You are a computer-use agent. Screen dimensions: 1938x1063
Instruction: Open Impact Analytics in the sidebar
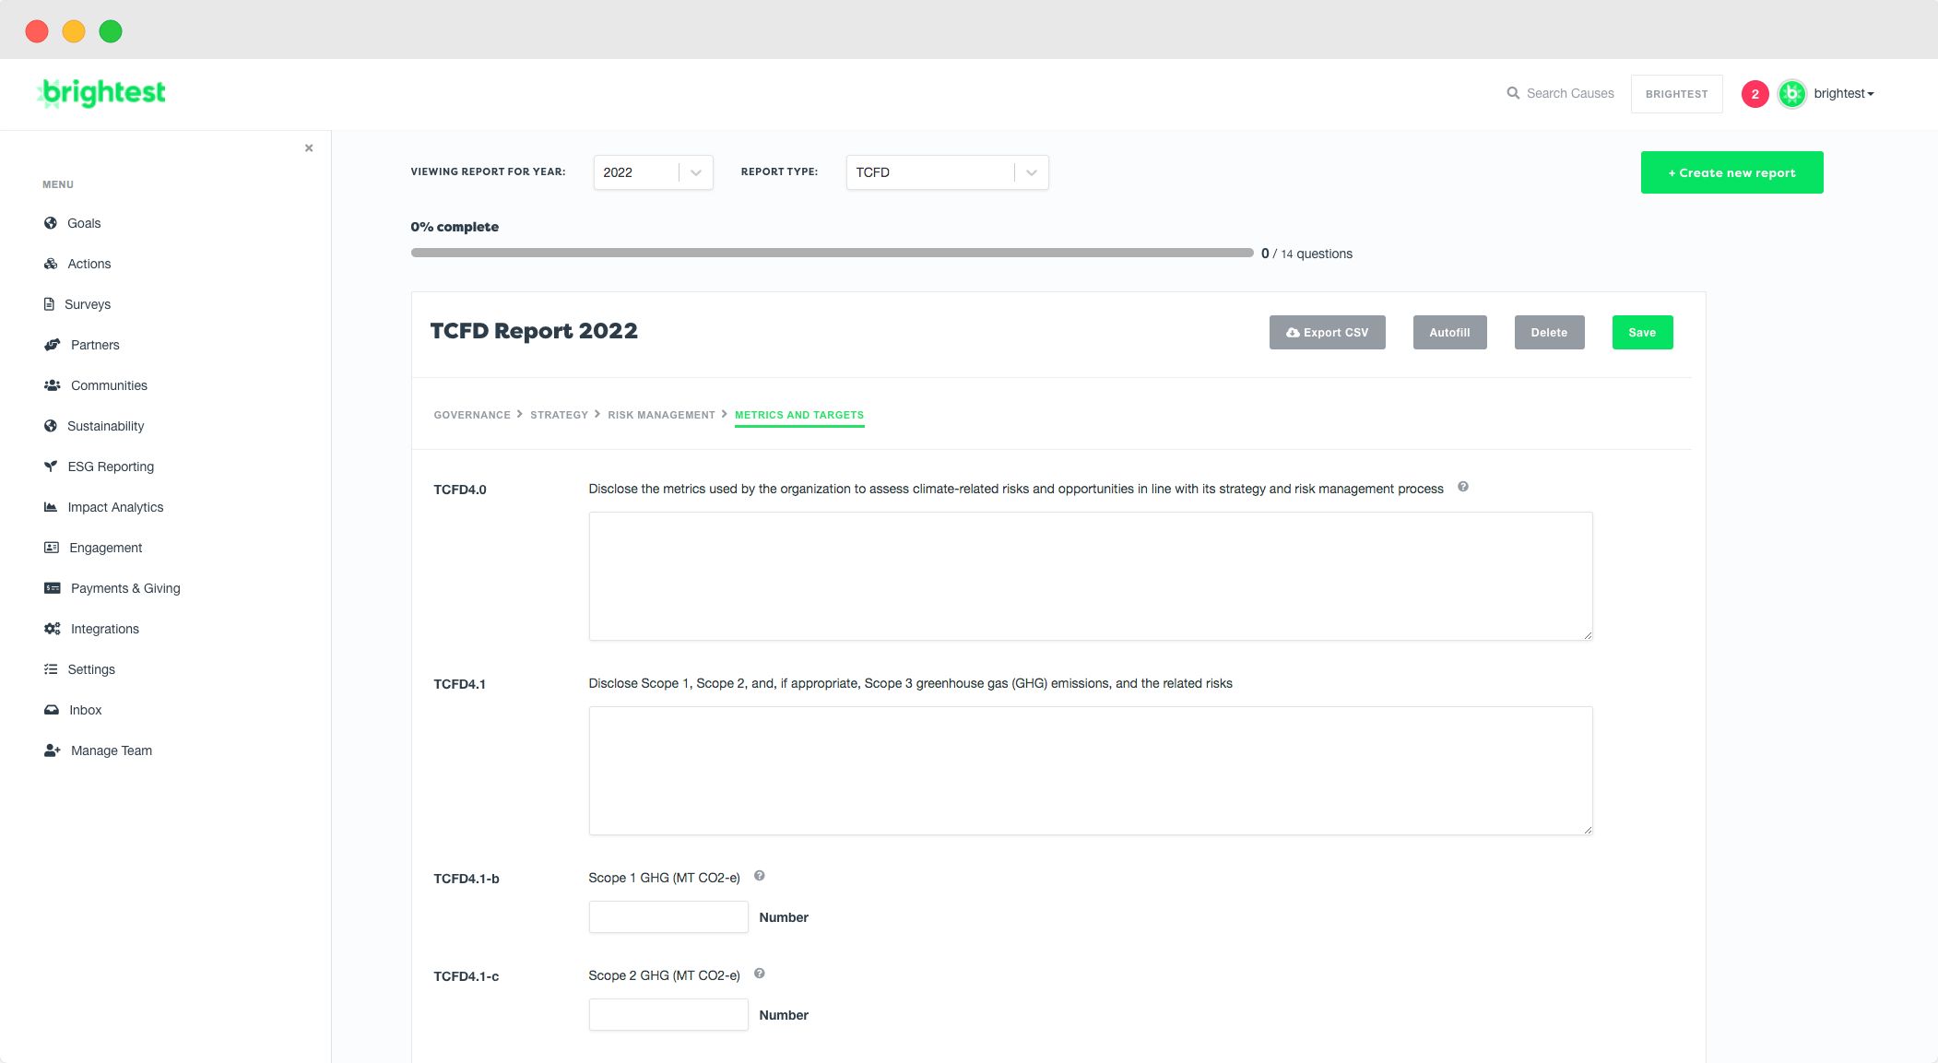(115, 507)
